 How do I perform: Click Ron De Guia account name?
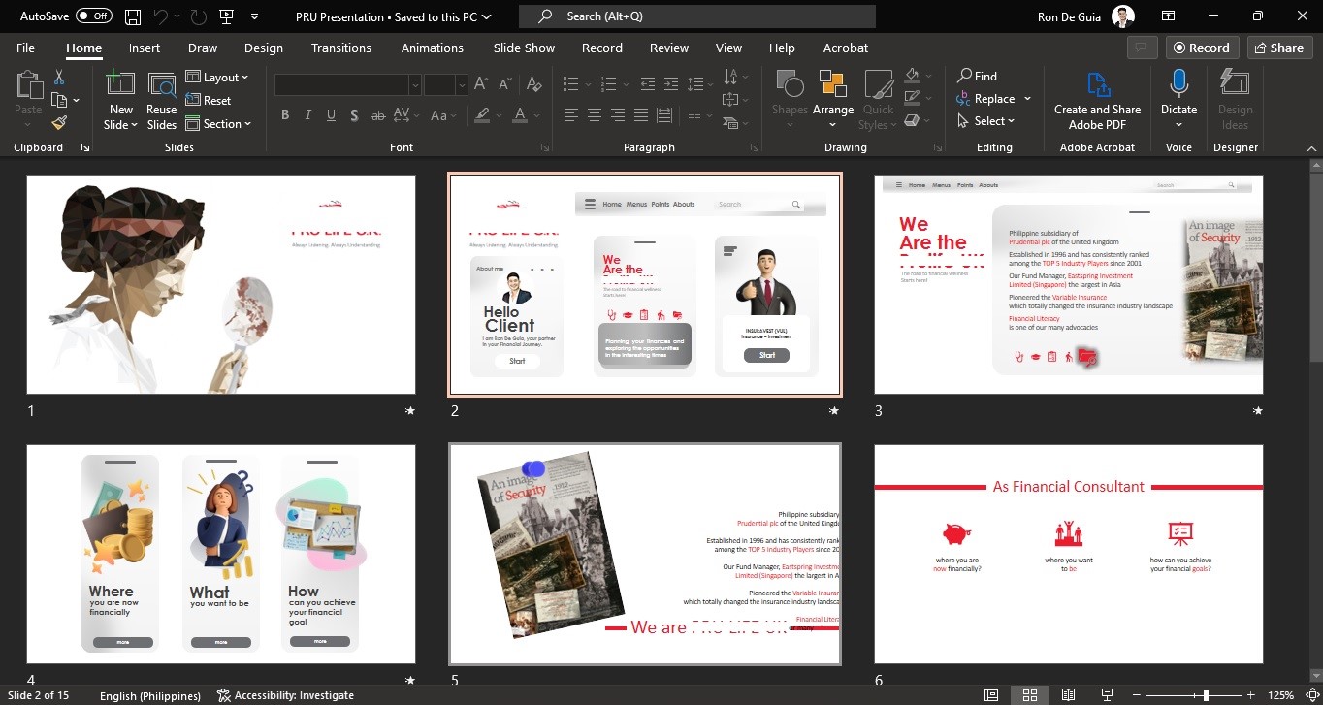[1070, 16]
